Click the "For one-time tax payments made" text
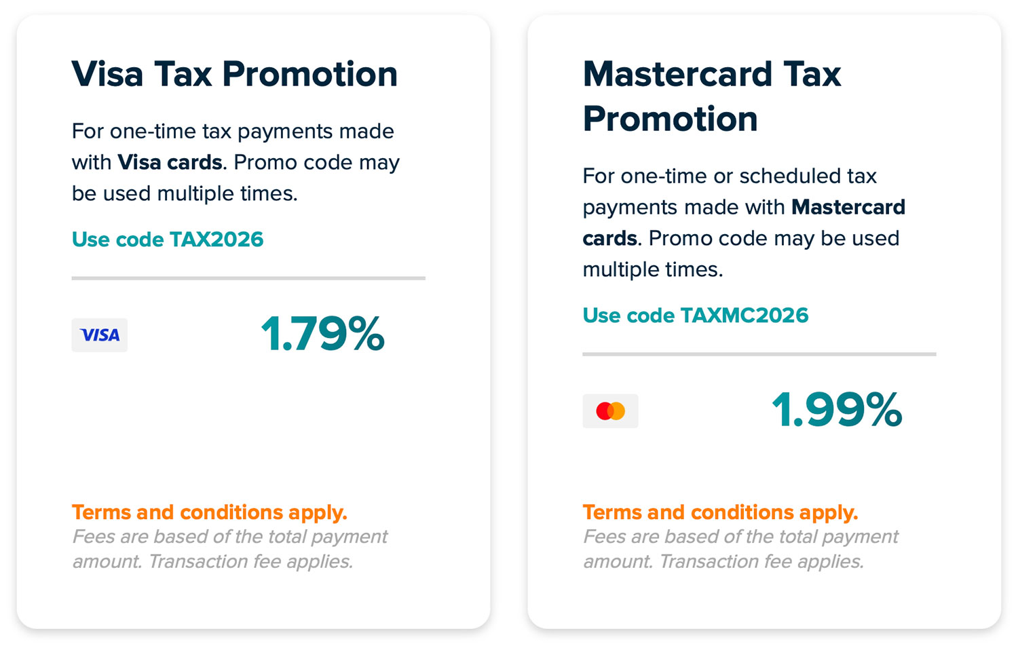This screenshot has height=650, width=1018. click(x=233, y=131)
